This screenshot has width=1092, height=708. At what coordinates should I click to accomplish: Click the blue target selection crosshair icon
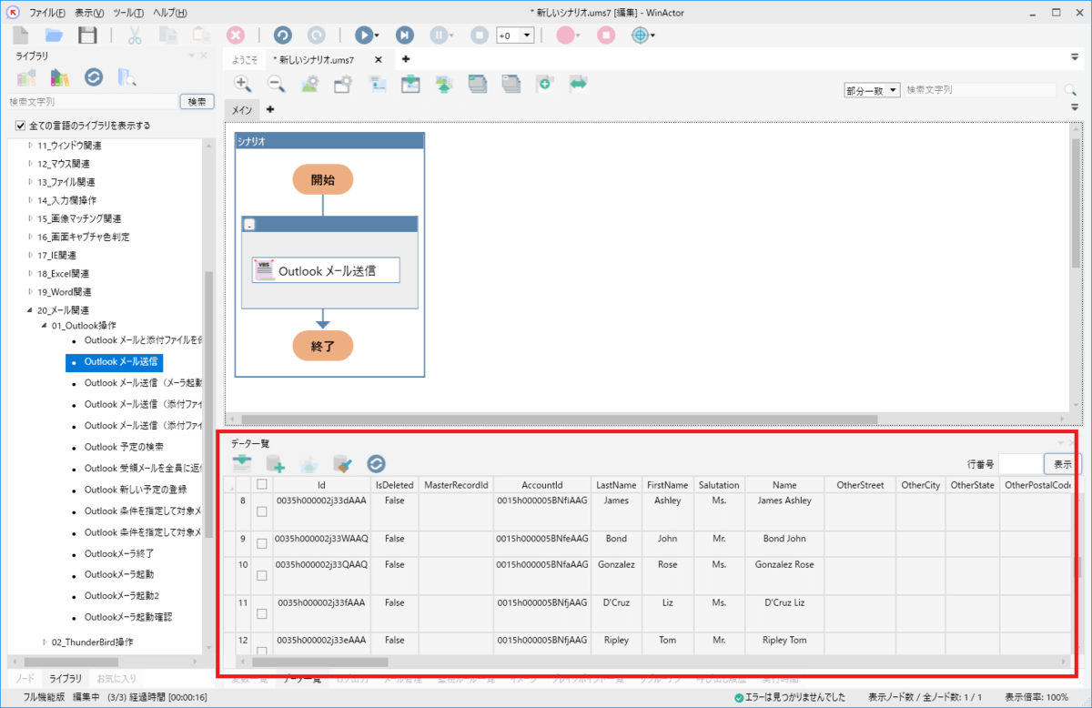[640, 35]
